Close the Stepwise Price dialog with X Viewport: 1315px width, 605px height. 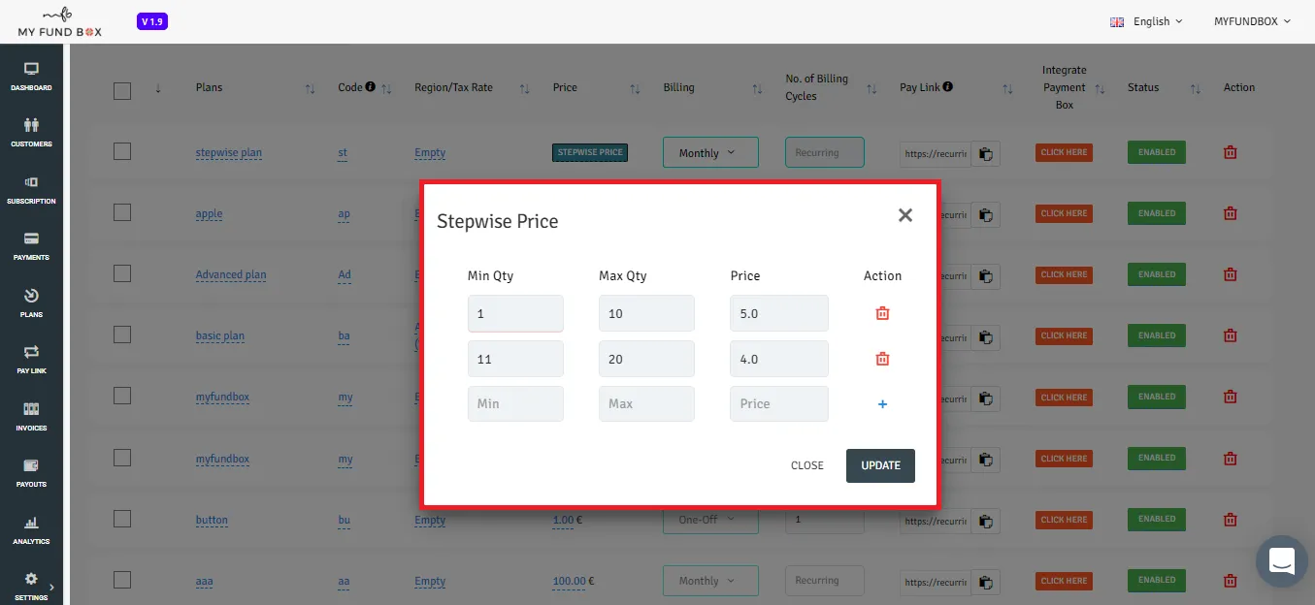click(905, 215)
